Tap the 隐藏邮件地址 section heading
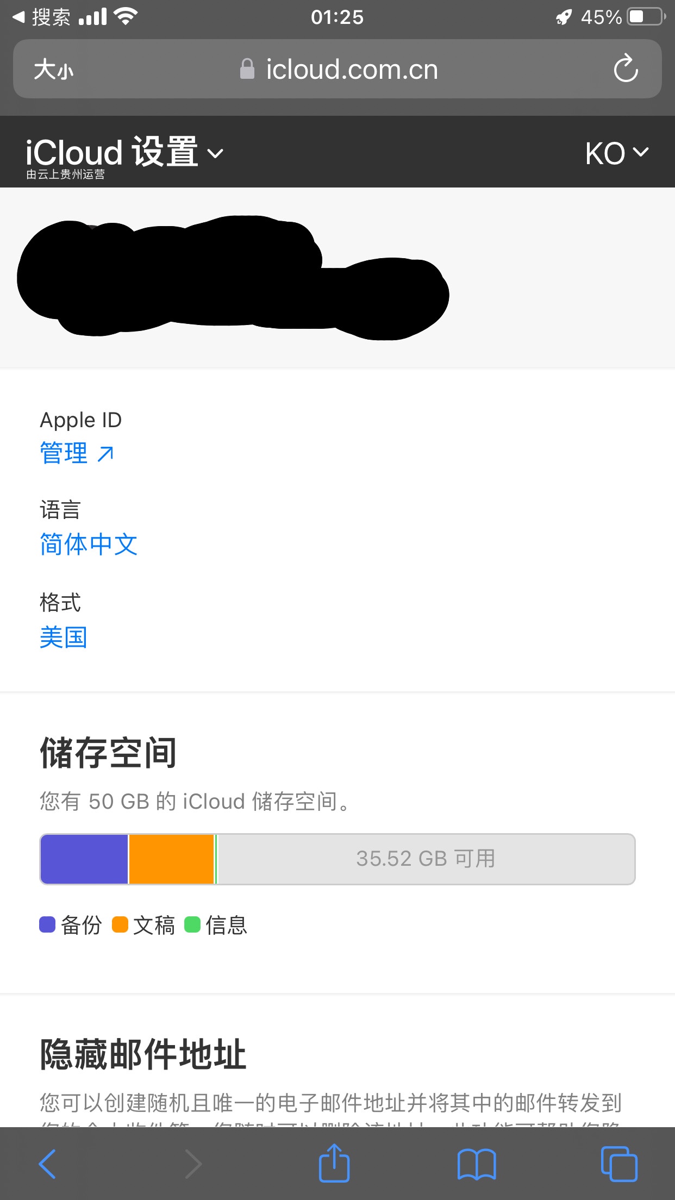This screenshot has width=675, height=1200. click(143, 1054)
